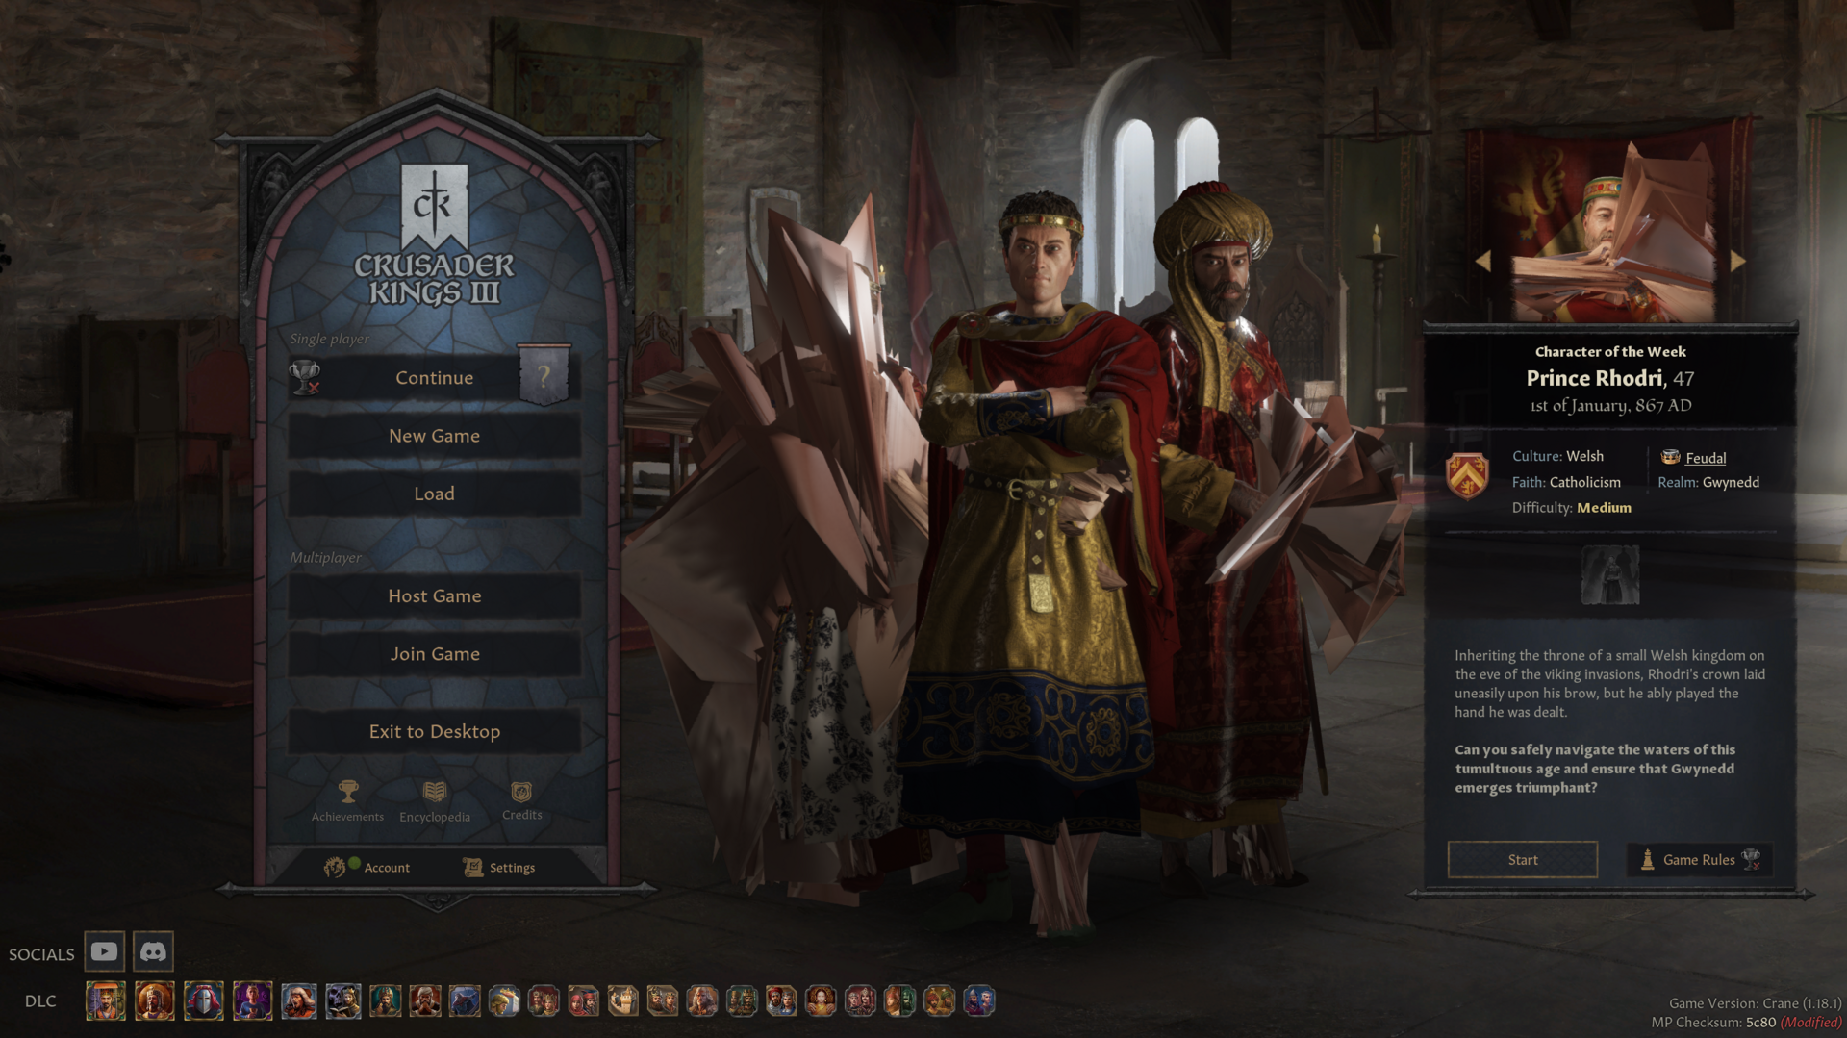Screen dimensions: 1847x1038
Task: Click the Realm: Gwynedd text
Action: point(1708,482)
